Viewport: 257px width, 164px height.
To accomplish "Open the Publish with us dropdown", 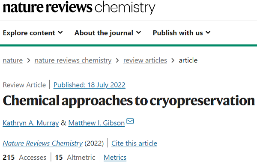I will [182, 33].
